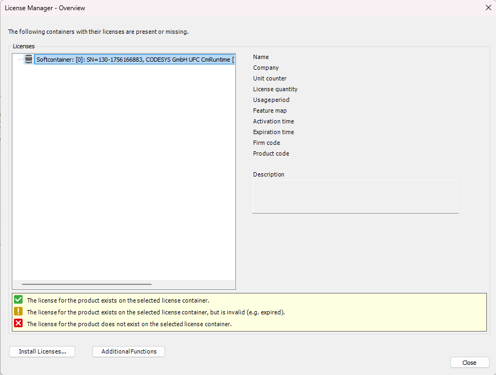Select the Softcontainer SN=130-1756166883 entry
Screen dimensions: 496x375
coord(134,60)
